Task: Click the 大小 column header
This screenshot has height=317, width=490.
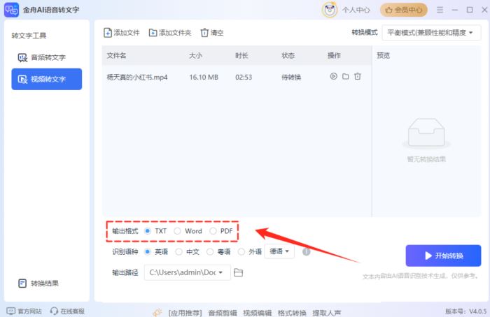Action: [x=195, y=55]
